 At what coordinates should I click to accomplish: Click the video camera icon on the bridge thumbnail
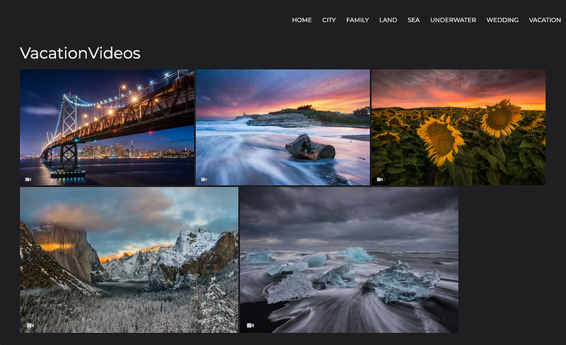pyautogui.click(x=28, y=180)
